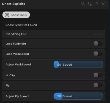
Task: Activate the Everything ESP button
Action: click(x=54, y=34)
